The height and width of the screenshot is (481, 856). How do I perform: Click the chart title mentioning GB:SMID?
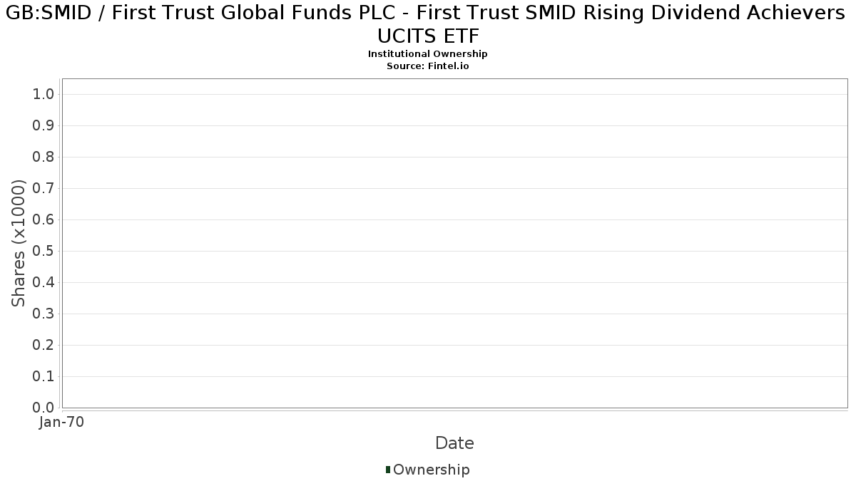[428, 24]
